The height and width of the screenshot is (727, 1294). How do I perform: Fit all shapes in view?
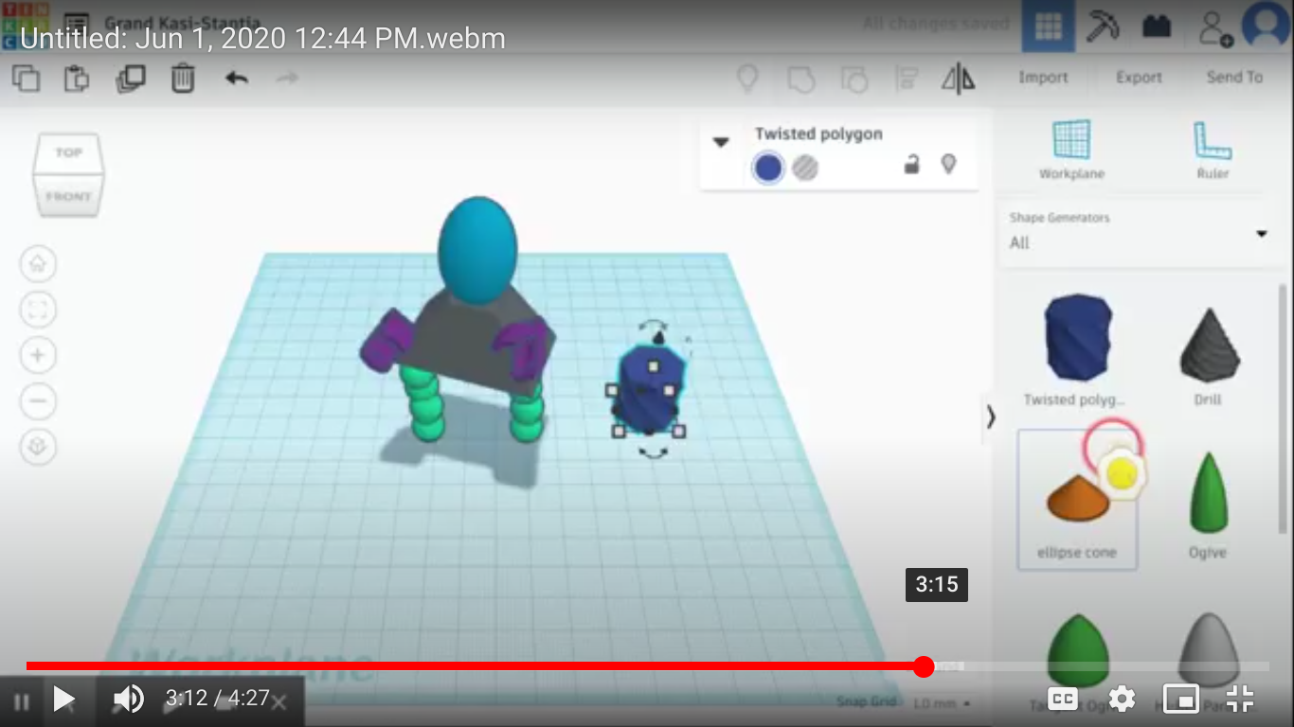[x=38, y=310]
